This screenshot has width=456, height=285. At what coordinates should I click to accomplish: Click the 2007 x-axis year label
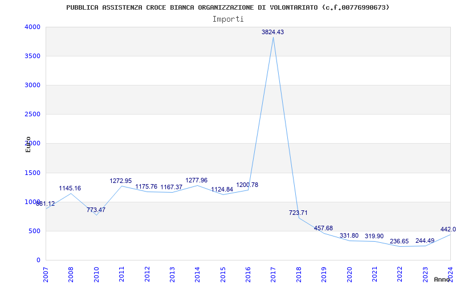tap(46, 274)
